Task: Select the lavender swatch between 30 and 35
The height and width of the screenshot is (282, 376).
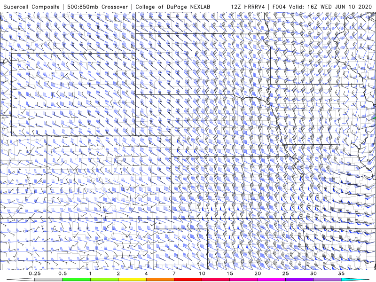Action: coord(327,280)
